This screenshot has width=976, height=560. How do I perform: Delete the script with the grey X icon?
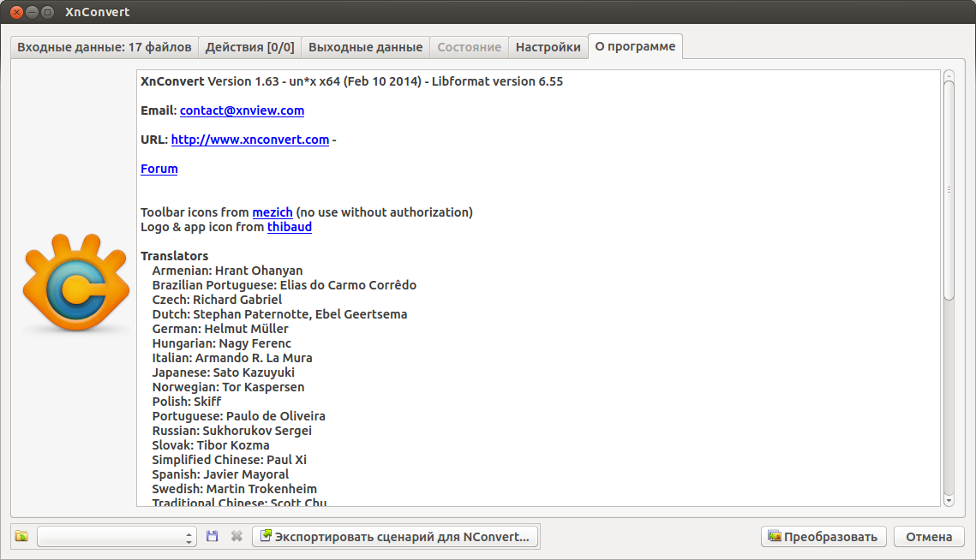(237, 536)
